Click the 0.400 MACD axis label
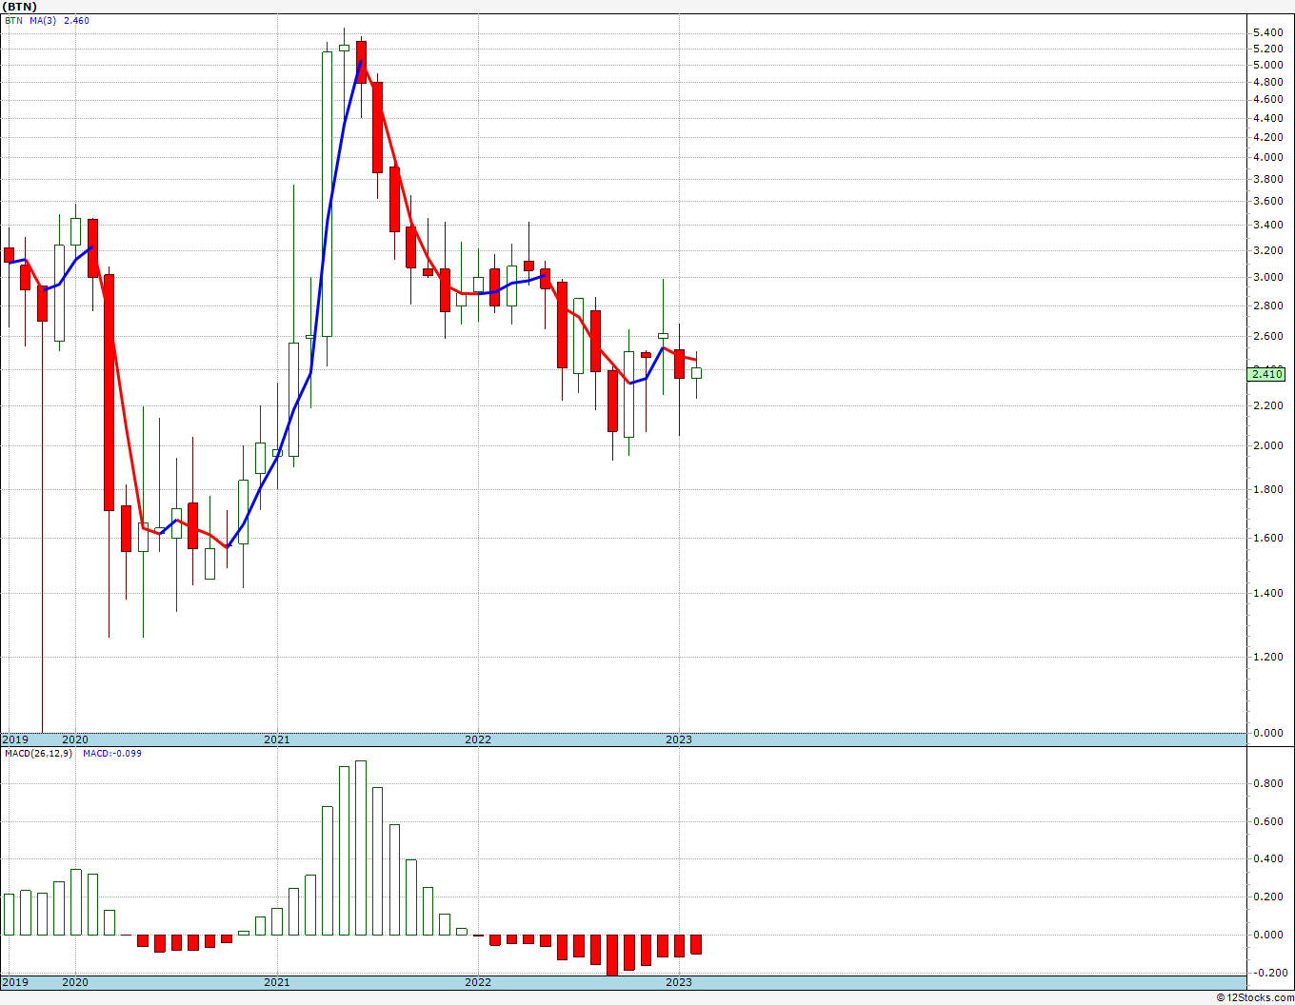The image size is (1295, 1005). pyautogui.click(x=1267, y=859)
